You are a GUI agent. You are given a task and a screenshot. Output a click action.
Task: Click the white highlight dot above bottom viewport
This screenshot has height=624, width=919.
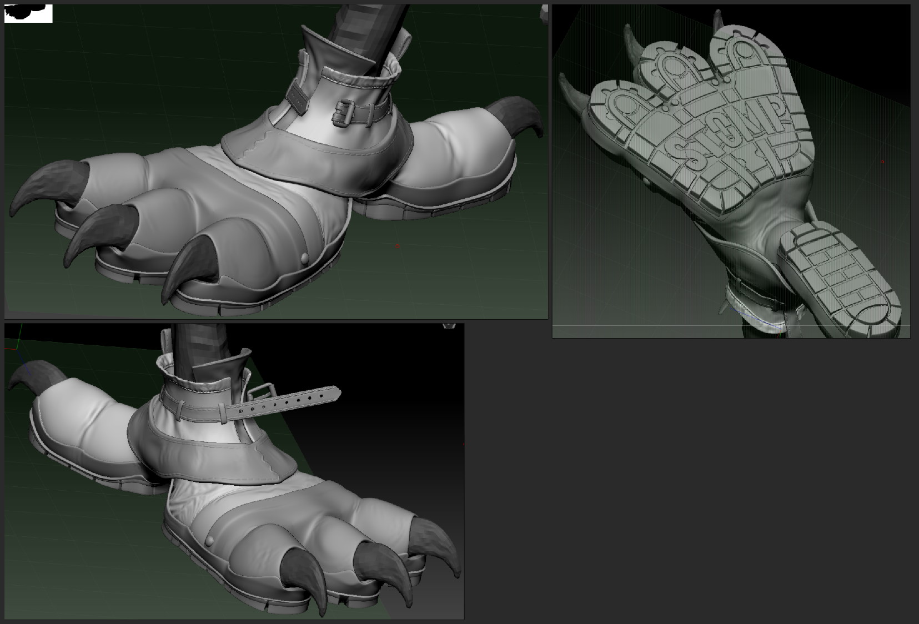[448, 325]
